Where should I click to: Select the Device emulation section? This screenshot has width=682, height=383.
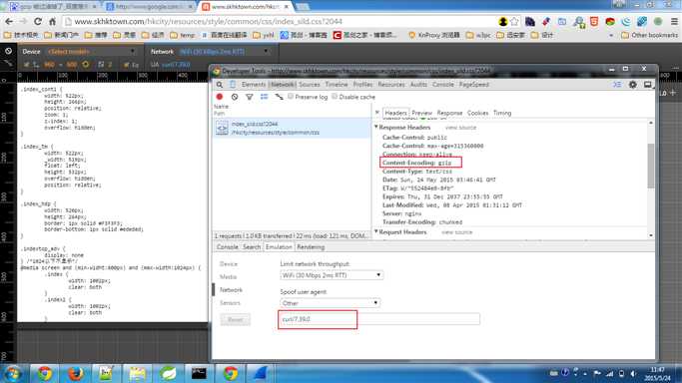click(x=229, y=264)
